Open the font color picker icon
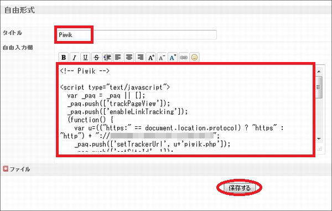The height and width of the screenshot is (211, 332). [173, 58]
